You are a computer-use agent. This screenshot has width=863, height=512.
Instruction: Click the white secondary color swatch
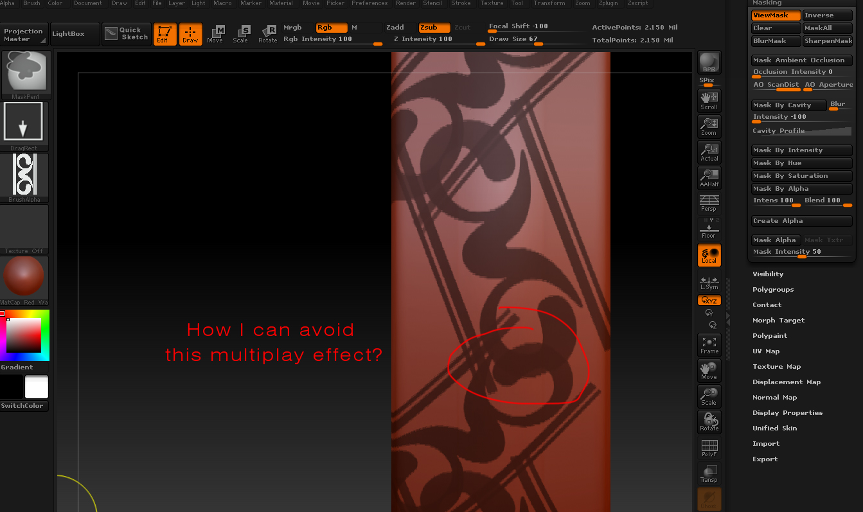tap(37, 387)
